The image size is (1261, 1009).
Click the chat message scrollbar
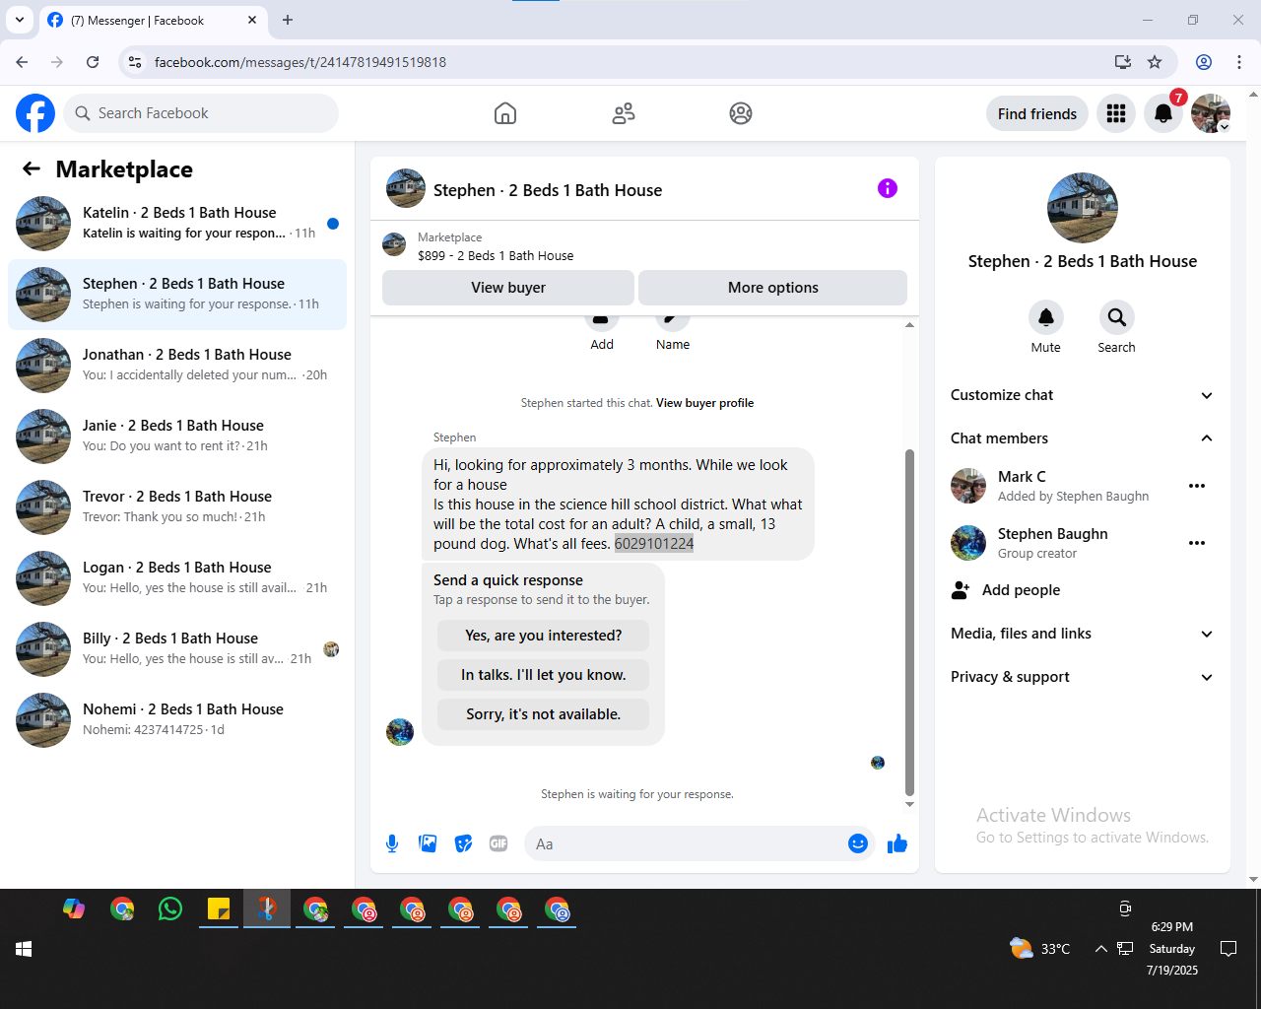(909, 622)
